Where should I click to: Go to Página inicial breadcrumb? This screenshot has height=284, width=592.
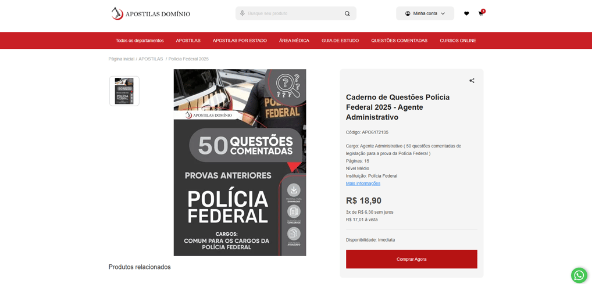coord(121,59)
